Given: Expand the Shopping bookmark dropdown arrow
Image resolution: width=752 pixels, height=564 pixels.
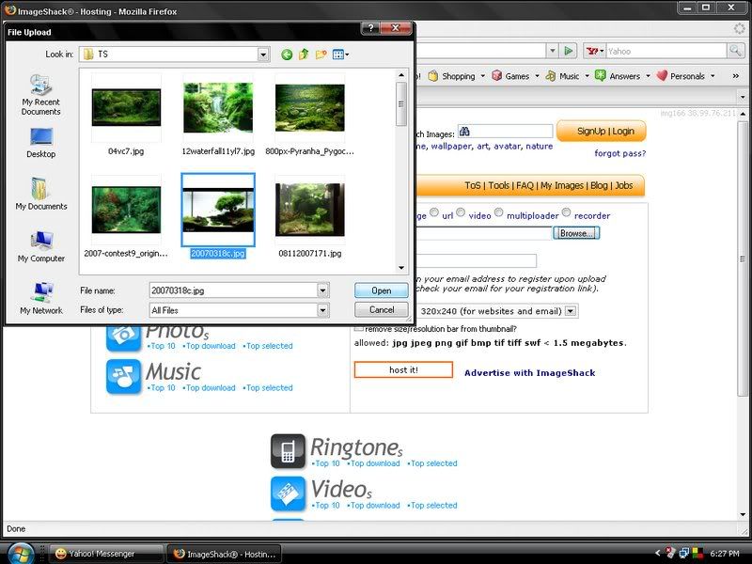Looking at the screenshot, I should pos(483,76).
